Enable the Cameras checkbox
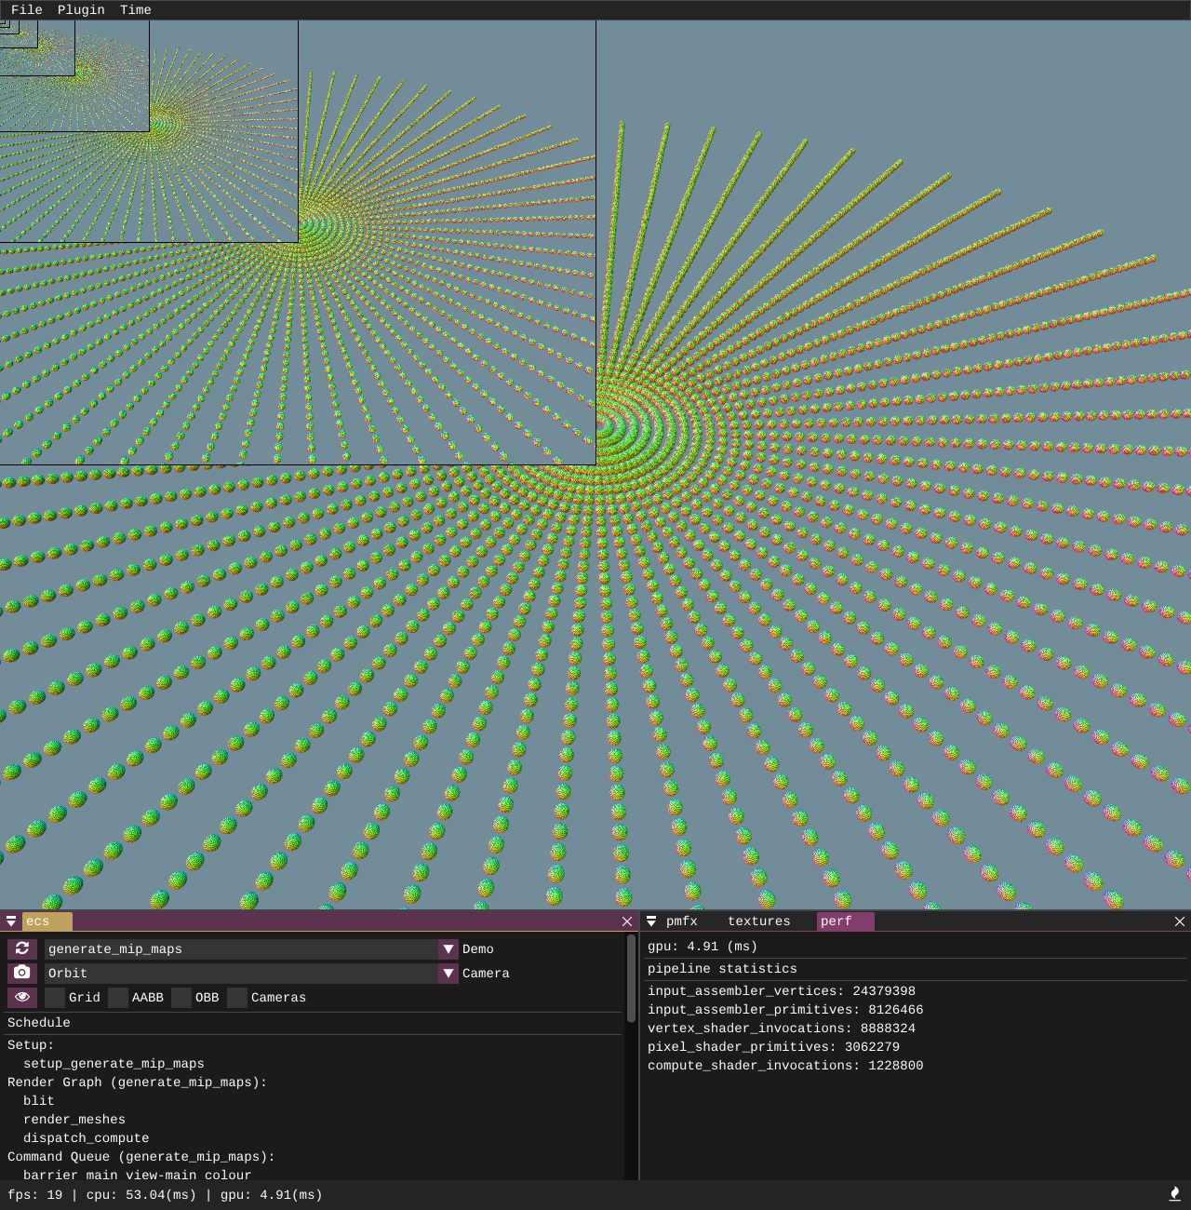The height and width of the screenshot is (1210, 1191). 237,997
